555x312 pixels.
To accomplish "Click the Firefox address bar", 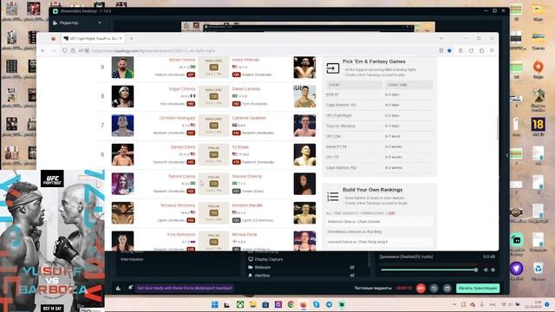I will 262,50.
